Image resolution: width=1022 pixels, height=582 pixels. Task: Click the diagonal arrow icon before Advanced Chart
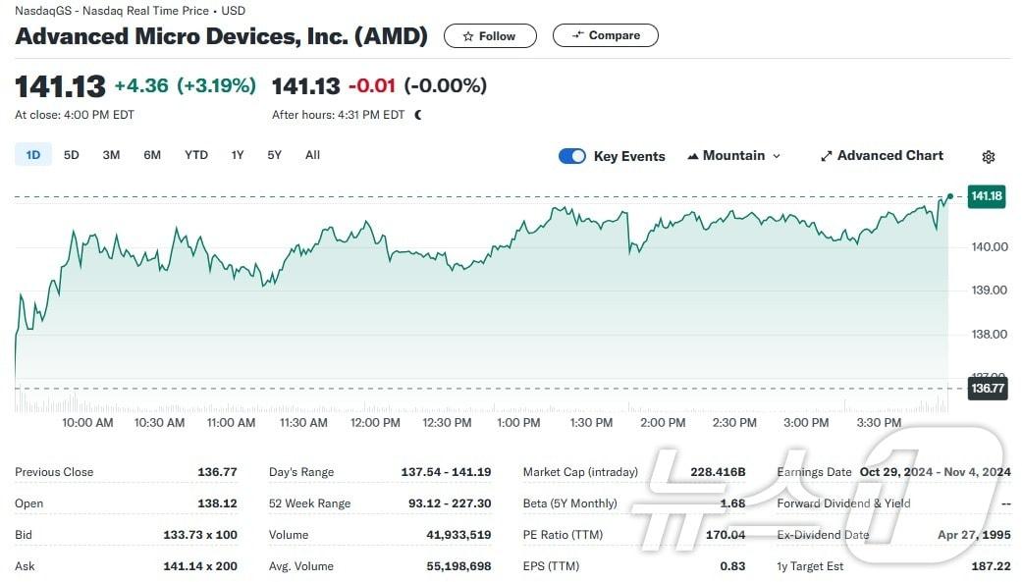(827, 155)
